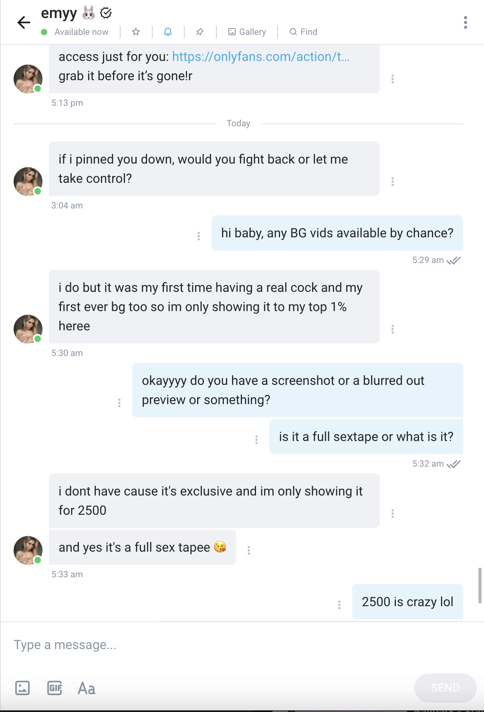Open options for '2500 is crazy lol' message
484x712 pixels.
(x=339, y=605)
